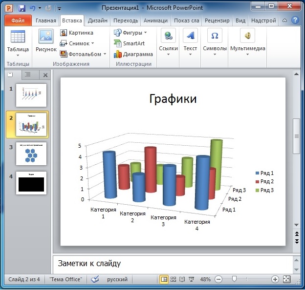Switch to Slide Sorter view
Image resolution: width=305 pixels, height=290 pixels.
click(x=173, y=279)
